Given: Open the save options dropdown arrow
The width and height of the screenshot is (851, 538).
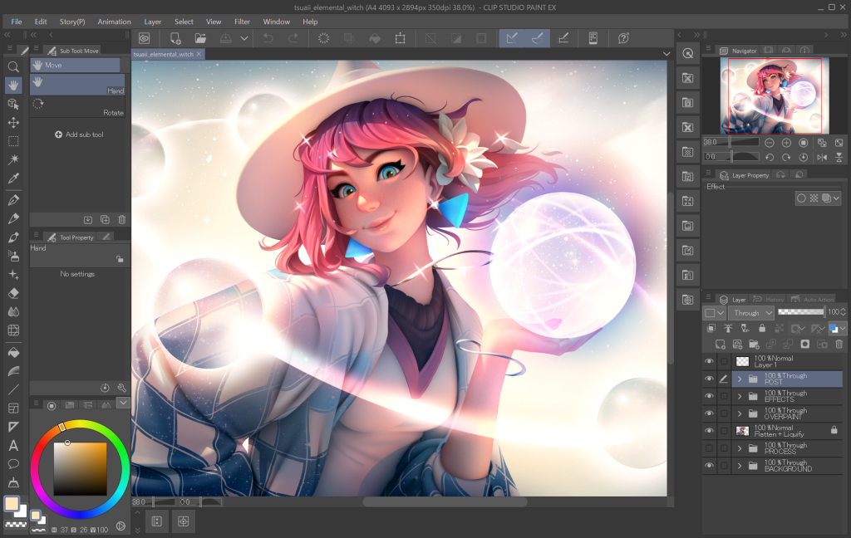Looking at the screenshot, I should (x=244, y=38).
